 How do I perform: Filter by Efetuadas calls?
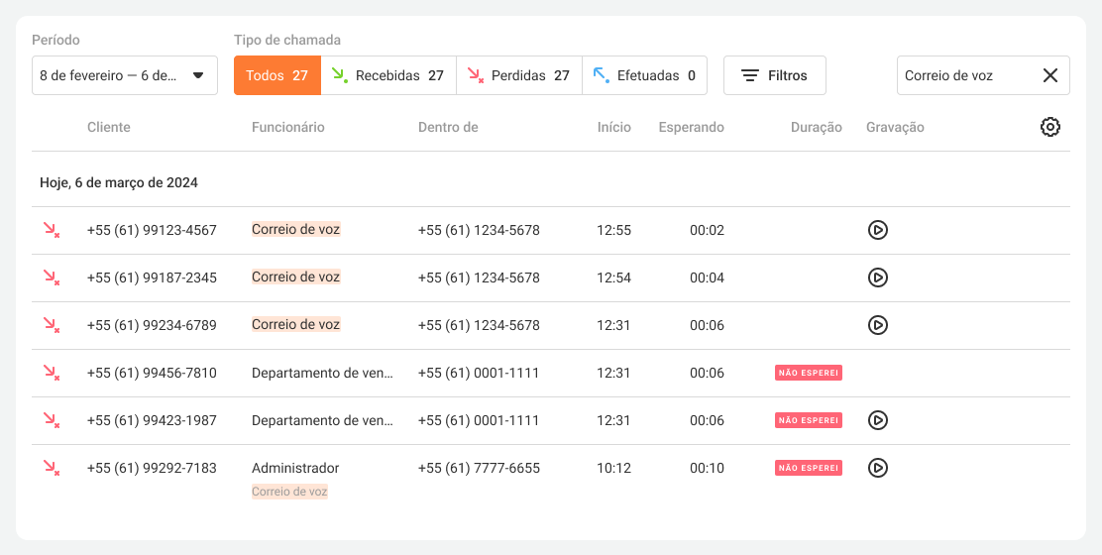pos(644,75)
